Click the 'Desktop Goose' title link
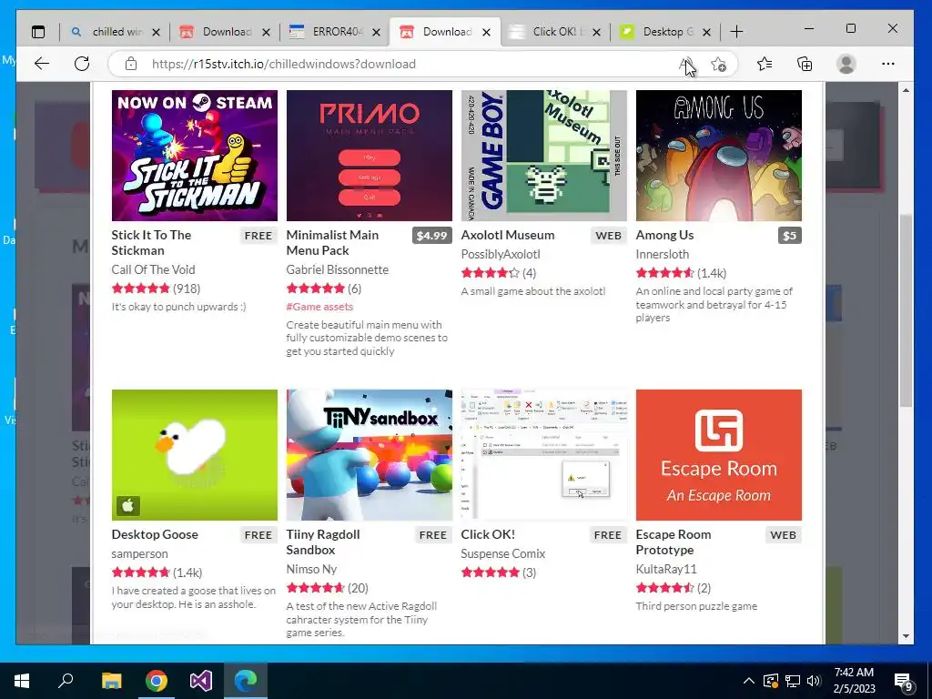 point(155,534)
